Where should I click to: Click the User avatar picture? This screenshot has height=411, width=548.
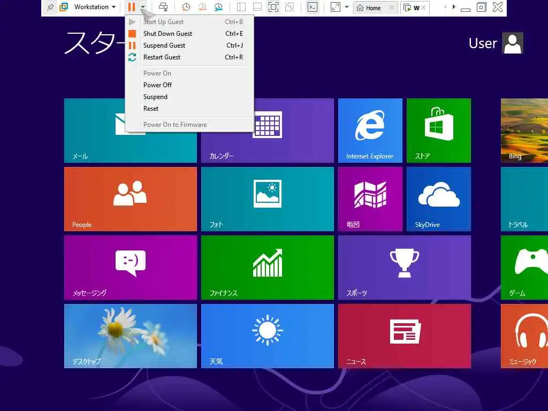tap(512, 43)
